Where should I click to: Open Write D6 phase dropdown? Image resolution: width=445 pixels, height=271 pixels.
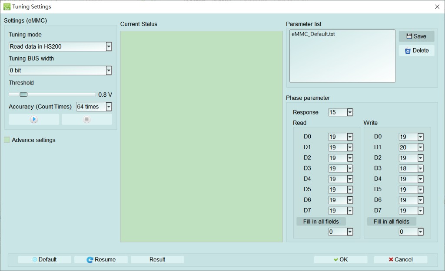(420, 200)
